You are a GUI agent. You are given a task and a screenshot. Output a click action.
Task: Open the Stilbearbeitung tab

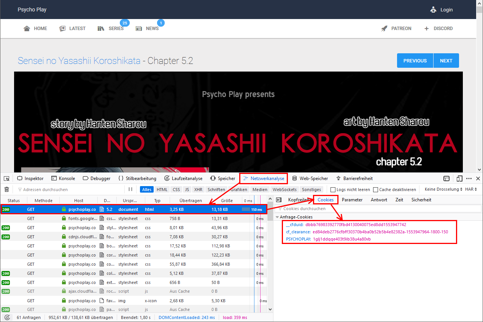(137, 179)
